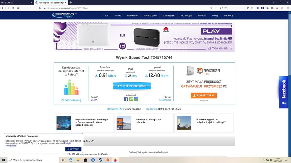Open Steam from the taskbar
This screenshot has width=291, height=163.
click(100, 160)
